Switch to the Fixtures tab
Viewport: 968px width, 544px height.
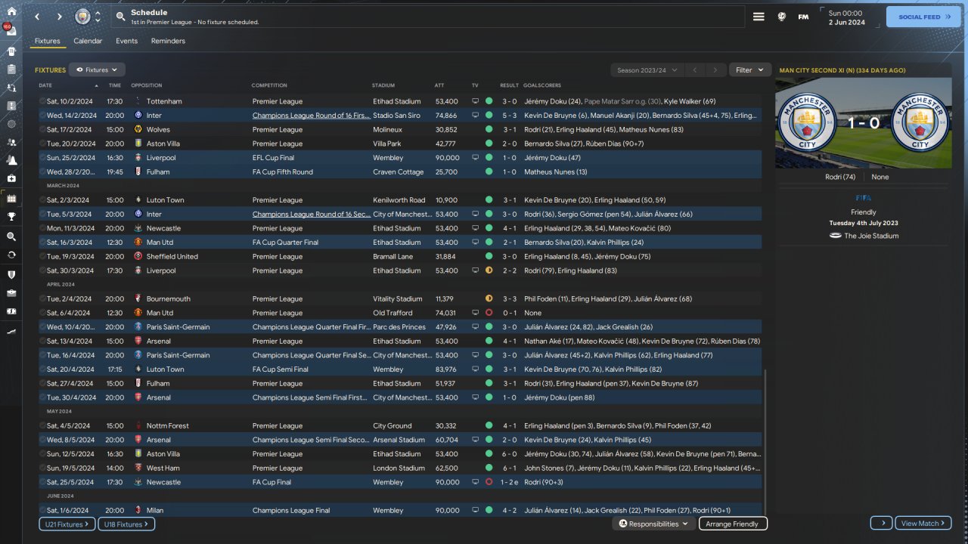tap(48, 41)
